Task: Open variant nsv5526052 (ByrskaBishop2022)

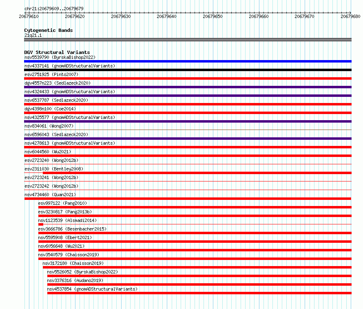Action: [x=82, y=272]
